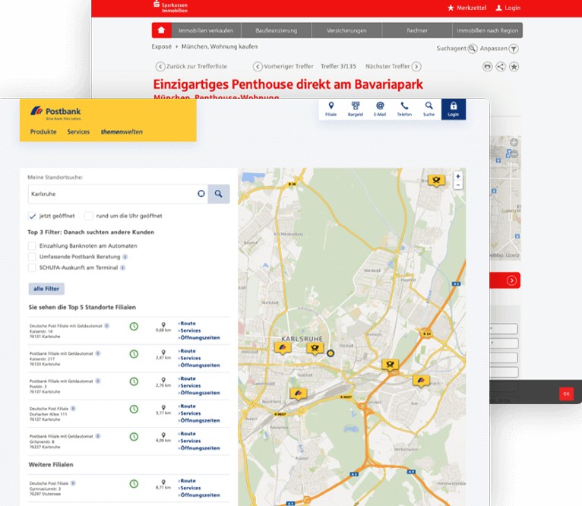Open Immobilien nach Region tab
Image resolution: width=582 pixels, height=506 pixels.
[487, 30]
